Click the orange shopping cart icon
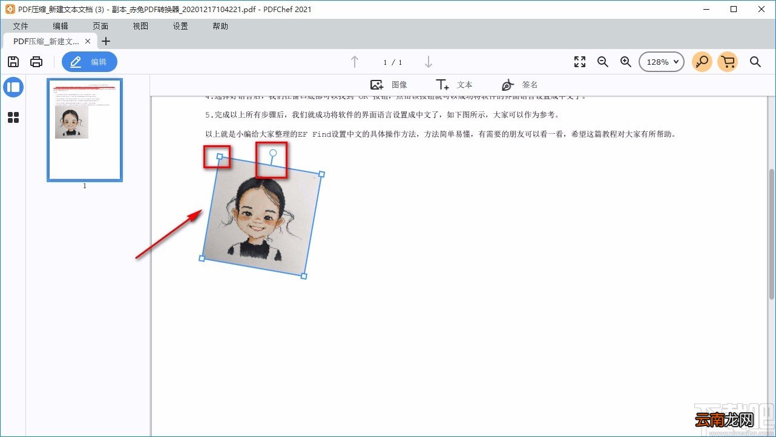 click(x=728, y=62)
